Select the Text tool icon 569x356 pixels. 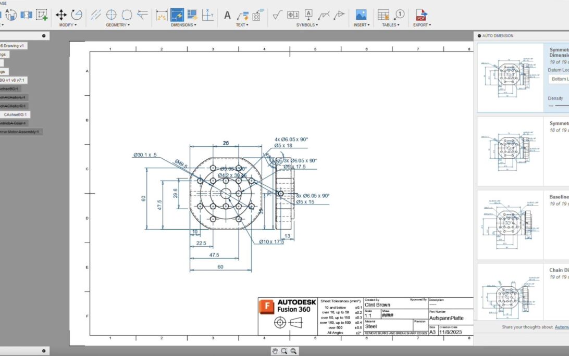(227, 15)
